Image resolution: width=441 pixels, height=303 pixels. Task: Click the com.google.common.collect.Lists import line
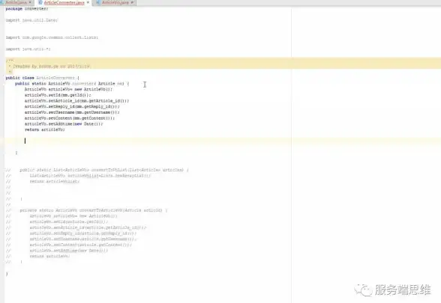(x=52, y=37)
